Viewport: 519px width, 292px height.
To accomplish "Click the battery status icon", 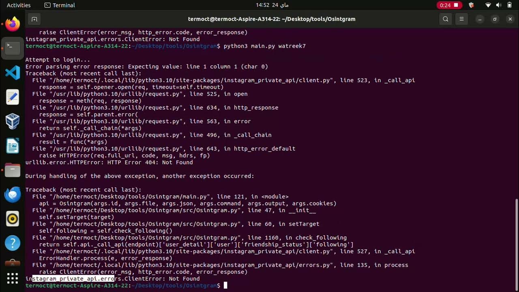I will coord(509,5).
